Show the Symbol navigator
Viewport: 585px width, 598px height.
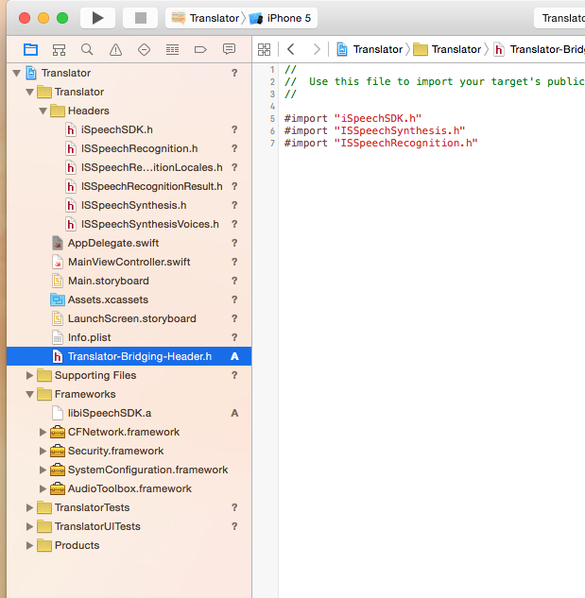(59, 49)
